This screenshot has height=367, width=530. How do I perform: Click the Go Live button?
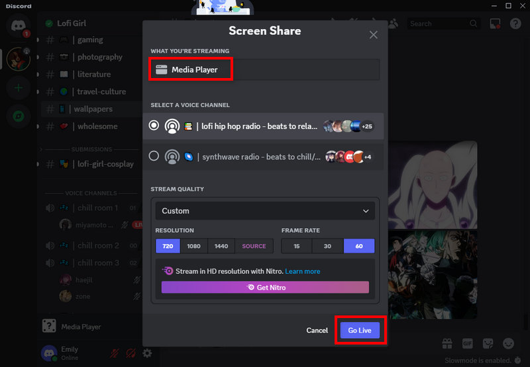(360, 330)
